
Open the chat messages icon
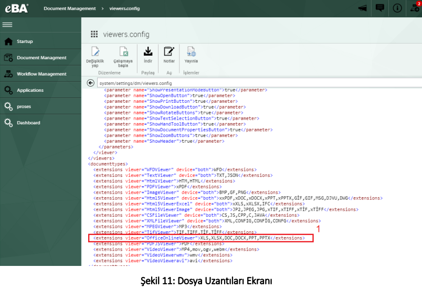point(379,8)
